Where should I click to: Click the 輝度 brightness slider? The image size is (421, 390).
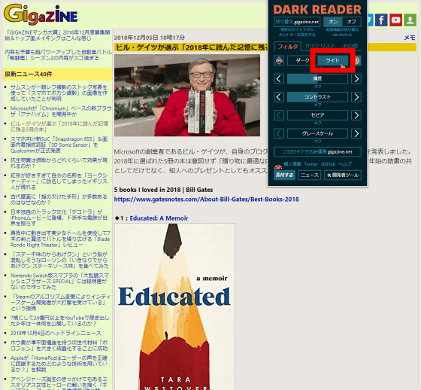coord(317,79)
